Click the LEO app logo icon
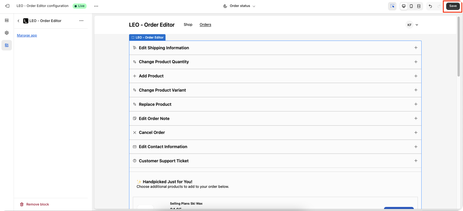 point(26,21)
